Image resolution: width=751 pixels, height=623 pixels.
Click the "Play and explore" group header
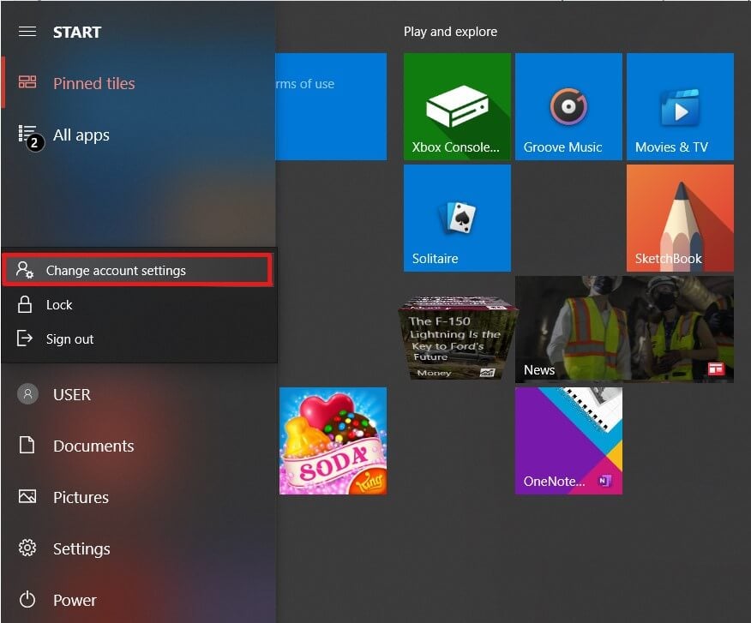tap(450, 32)
